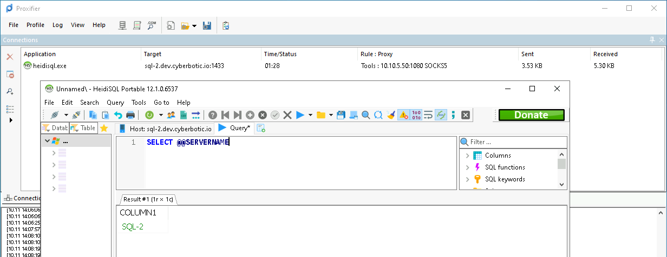Viewport: 667px width, 257px height.
Task: Open the User Manager icon in HeidiSQL
Action: tap(172, 115)
